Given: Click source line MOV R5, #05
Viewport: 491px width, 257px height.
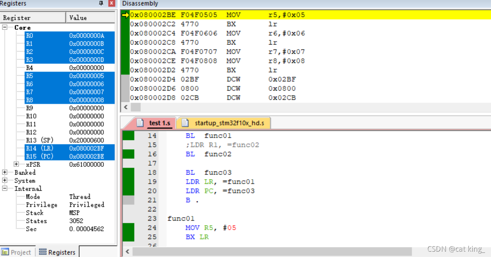Looking at the screenshot, I should pos(211,228).
